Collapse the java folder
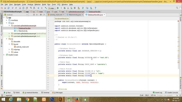This screenshot has width=182, height=102. (7, 23)
